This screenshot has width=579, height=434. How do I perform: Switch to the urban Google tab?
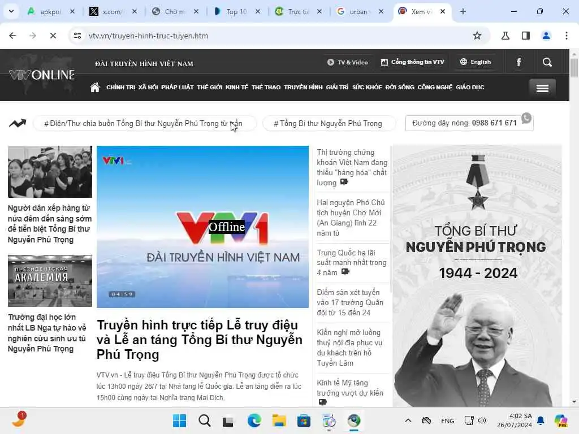[358, 11]
